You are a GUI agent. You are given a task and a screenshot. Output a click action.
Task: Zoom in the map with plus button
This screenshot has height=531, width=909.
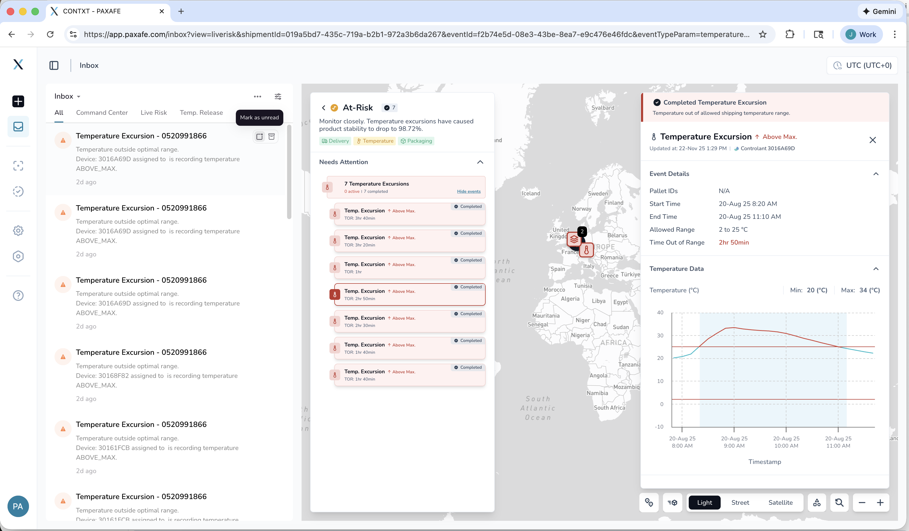880,503
